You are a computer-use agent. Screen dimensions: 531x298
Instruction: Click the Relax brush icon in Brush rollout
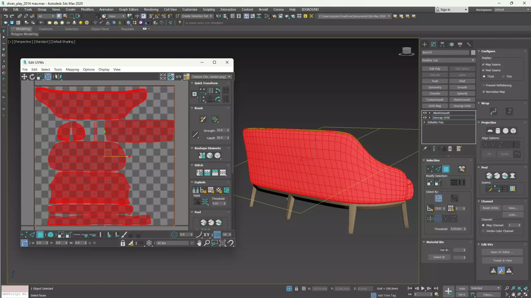(215, 119)
